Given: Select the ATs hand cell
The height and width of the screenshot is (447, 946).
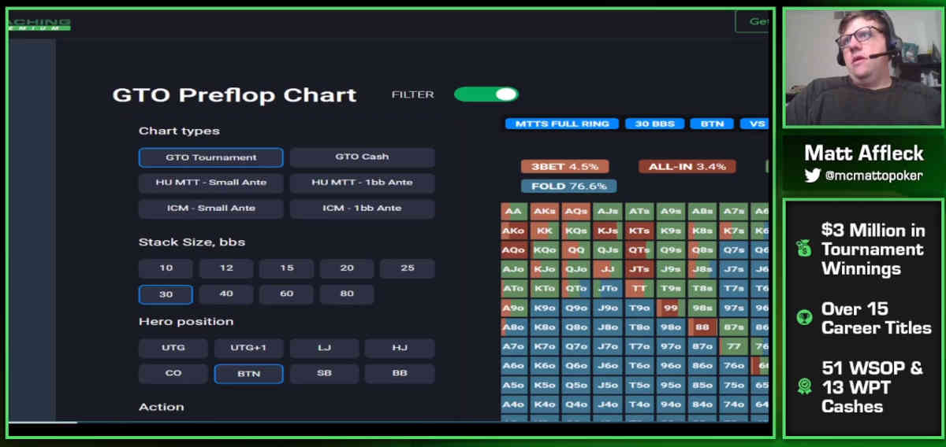Looking at the screenshot, I should pyautogui.click(x=638, y=212).
